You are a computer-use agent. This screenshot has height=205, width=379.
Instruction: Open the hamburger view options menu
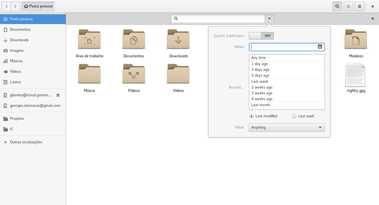click(x=360, y=6)
